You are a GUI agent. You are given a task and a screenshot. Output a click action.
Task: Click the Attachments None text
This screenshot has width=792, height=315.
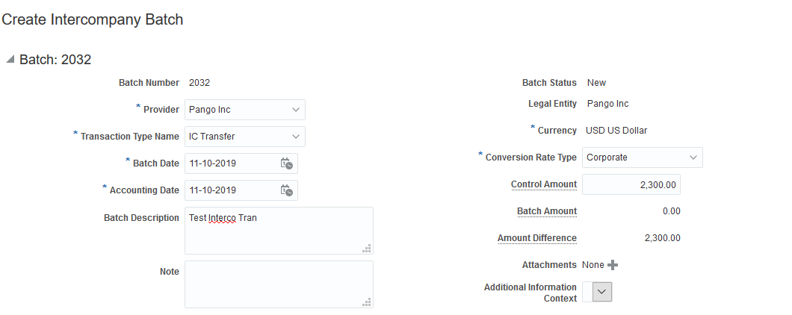coord(593,265)
